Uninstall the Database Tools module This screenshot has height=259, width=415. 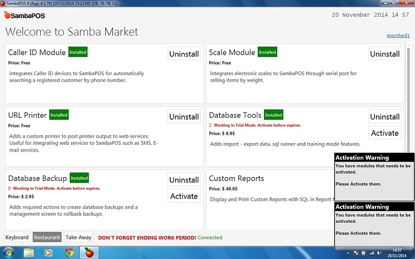click(x=384, y=117)
